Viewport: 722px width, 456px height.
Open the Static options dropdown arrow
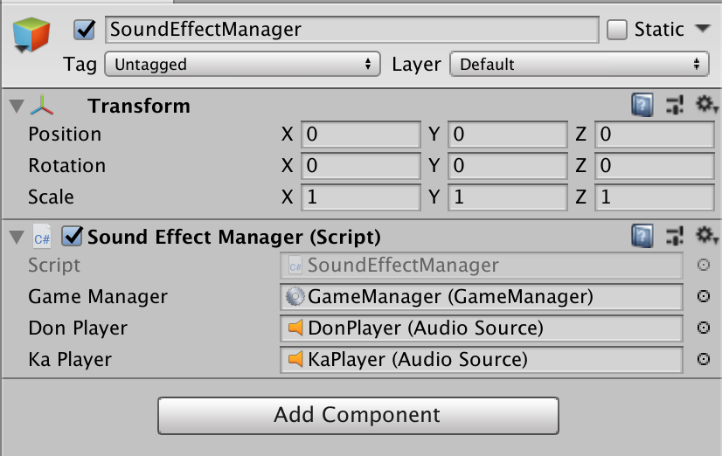pyautogui.click(x=703, y=29)
